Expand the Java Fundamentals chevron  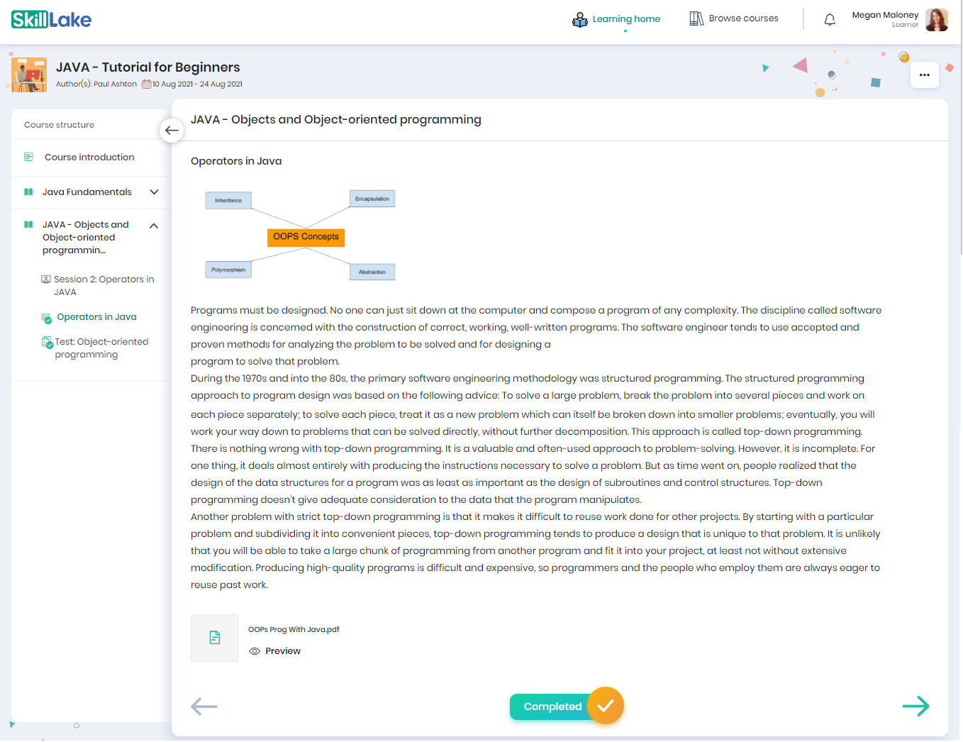coord(154,192)
